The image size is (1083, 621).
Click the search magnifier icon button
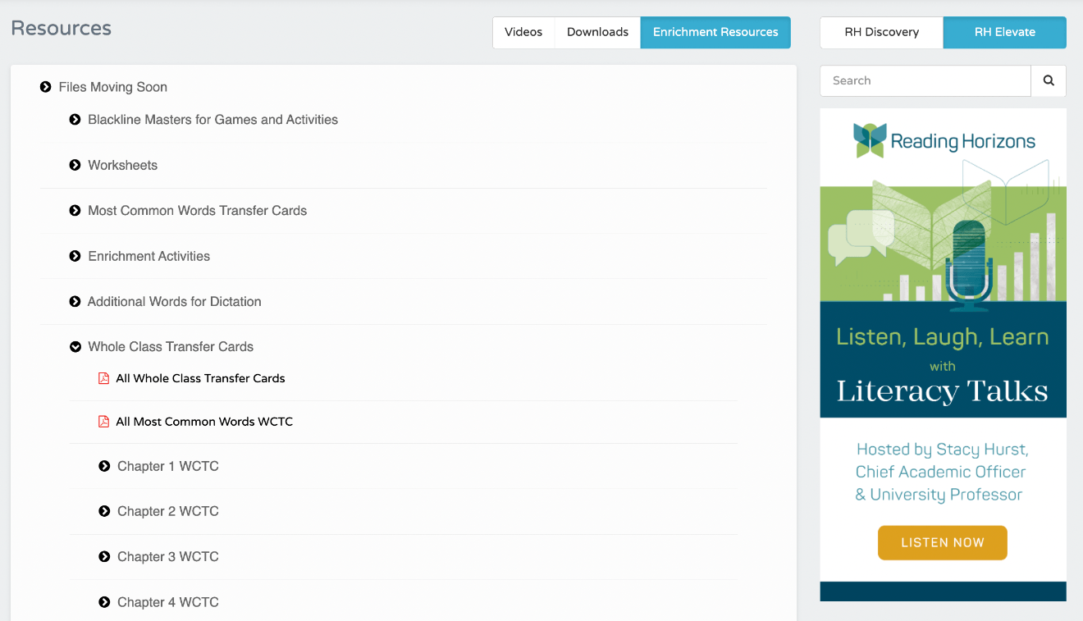[x=1049, y=81]
